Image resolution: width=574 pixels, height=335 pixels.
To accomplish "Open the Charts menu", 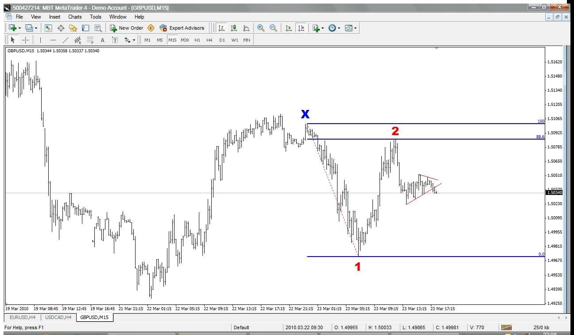I will pyautogui.click(x=74, y=17).
